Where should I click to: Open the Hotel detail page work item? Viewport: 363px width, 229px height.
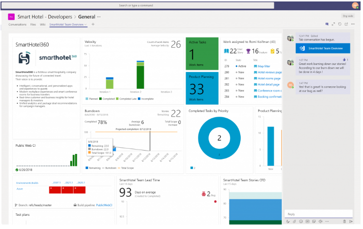click(x=268, y=84)
